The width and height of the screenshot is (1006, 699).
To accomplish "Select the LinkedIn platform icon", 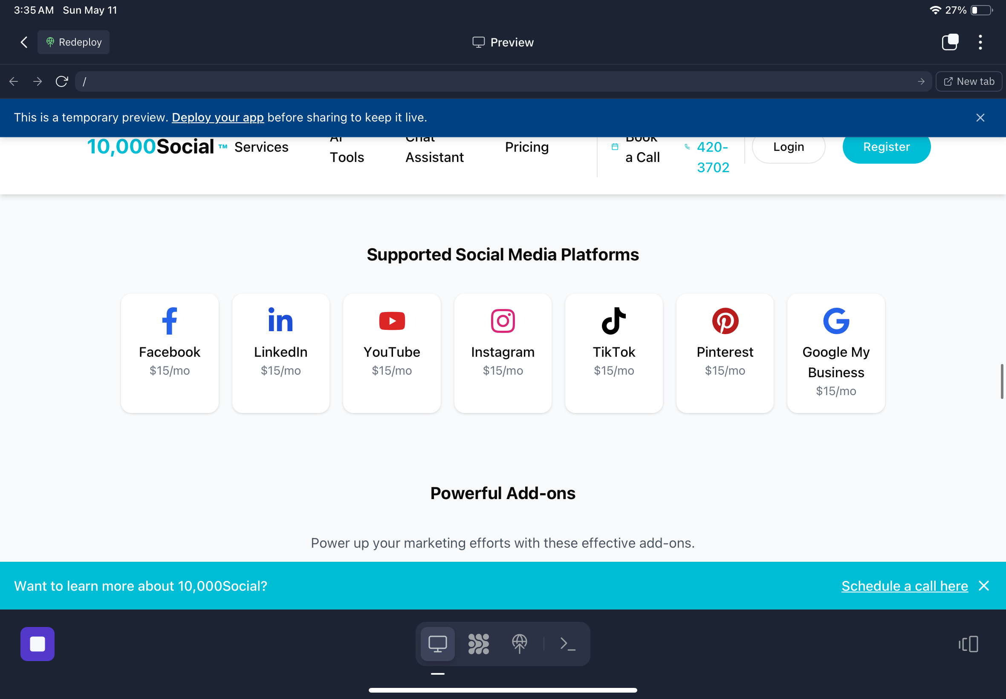I will pos(280,320).
